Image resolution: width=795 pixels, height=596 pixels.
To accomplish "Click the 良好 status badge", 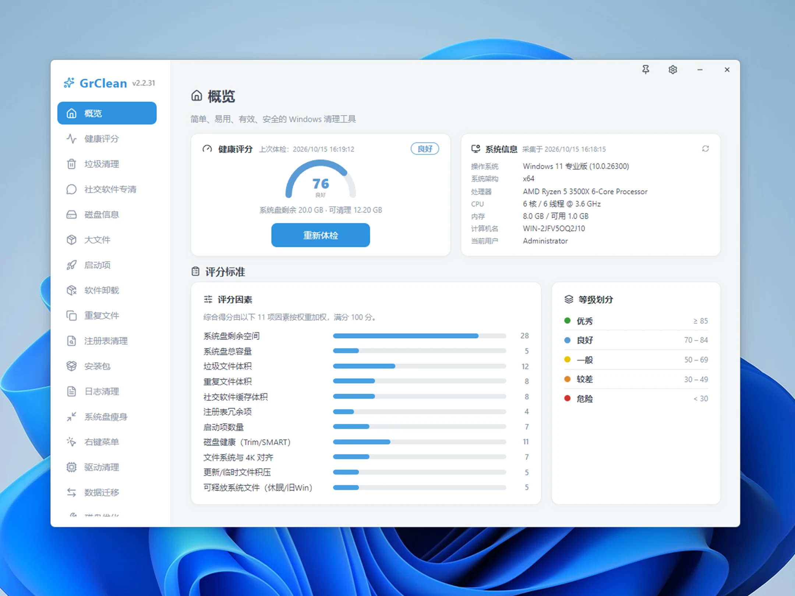I will [425, 149].
